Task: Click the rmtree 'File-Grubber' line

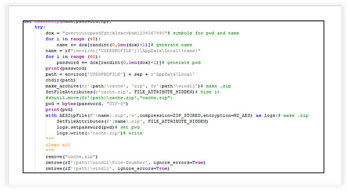Action: (125, 162)
